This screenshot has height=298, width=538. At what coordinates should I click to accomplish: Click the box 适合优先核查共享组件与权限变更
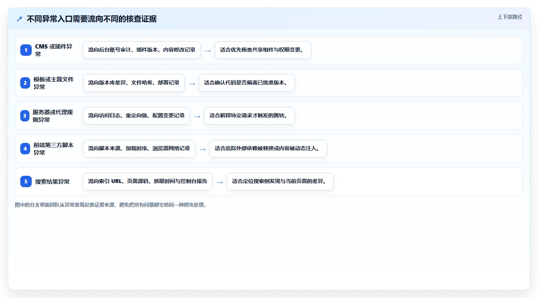click(263, 50)
